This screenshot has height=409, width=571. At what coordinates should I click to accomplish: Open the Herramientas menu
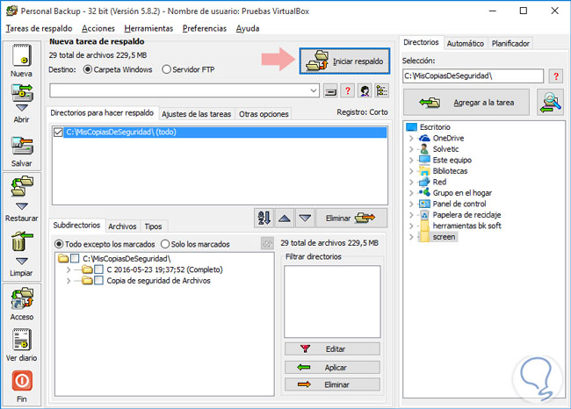click(148, 28)
